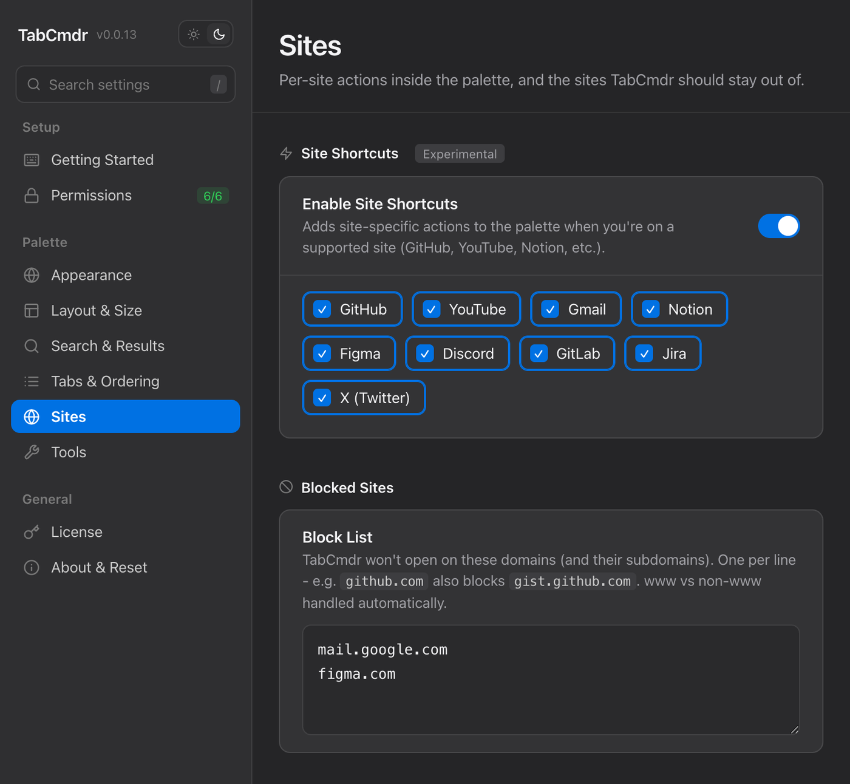Click the search magnifier icon in settings search
Image resolution: width=850 pixels, height=784 pixels.
click(x=34, y=84)
